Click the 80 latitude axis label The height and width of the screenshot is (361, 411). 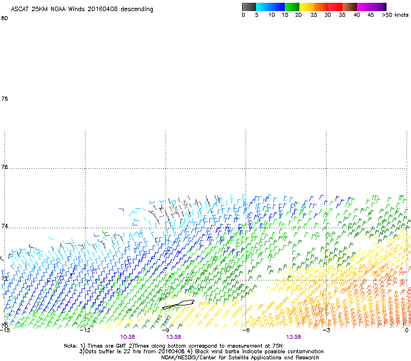click(x=4, y=18)
